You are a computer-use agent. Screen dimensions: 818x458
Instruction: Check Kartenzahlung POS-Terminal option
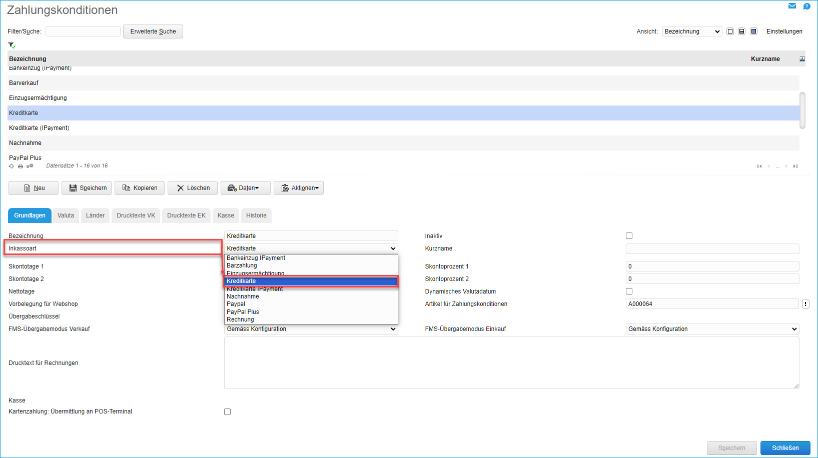pos(228,412)
